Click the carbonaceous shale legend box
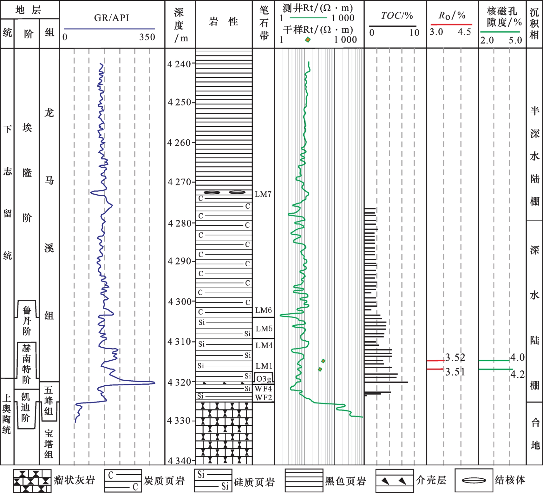The width and height of the screenshot is (543, 493). tap(123, 481)
